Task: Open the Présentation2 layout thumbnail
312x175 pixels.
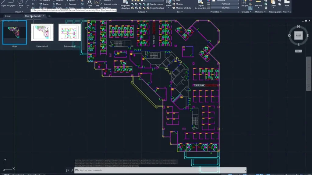Action: pyautogui.click(x=70, y=32)
